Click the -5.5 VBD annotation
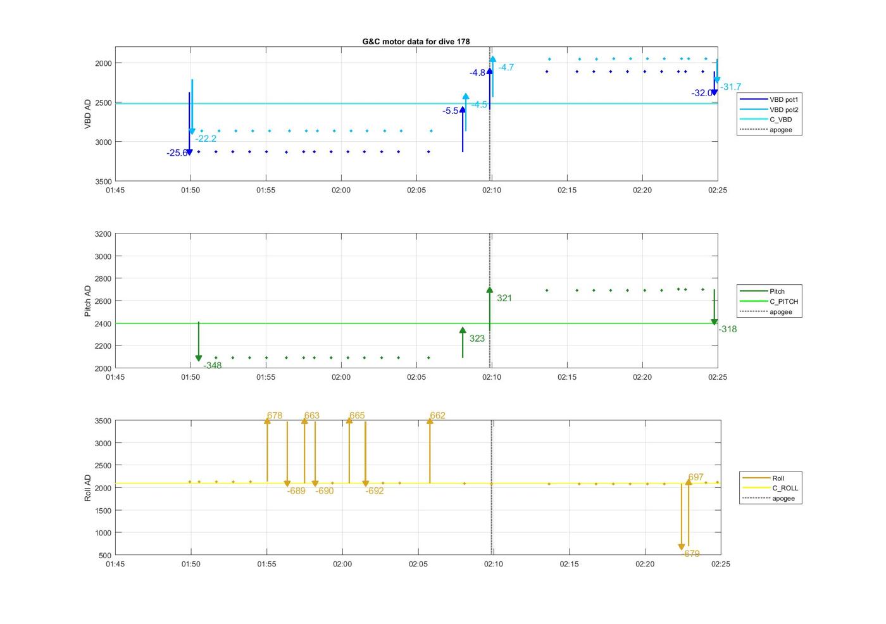The image size is (886, 624). tap(451, 111)
